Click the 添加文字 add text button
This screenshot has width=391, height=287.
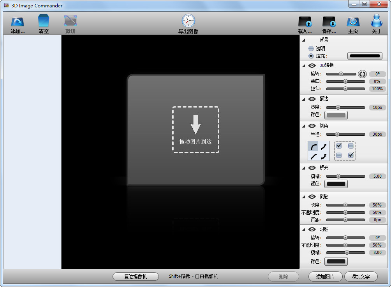click(361, 276)
